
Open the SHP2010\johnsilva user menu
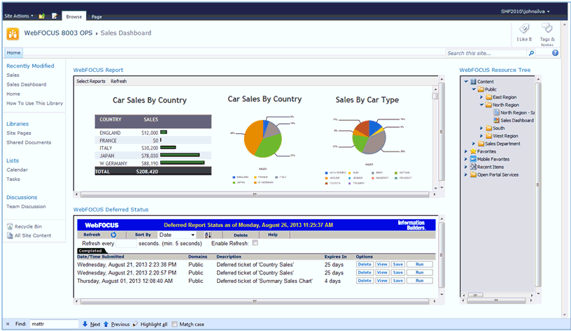coord(525,11)
